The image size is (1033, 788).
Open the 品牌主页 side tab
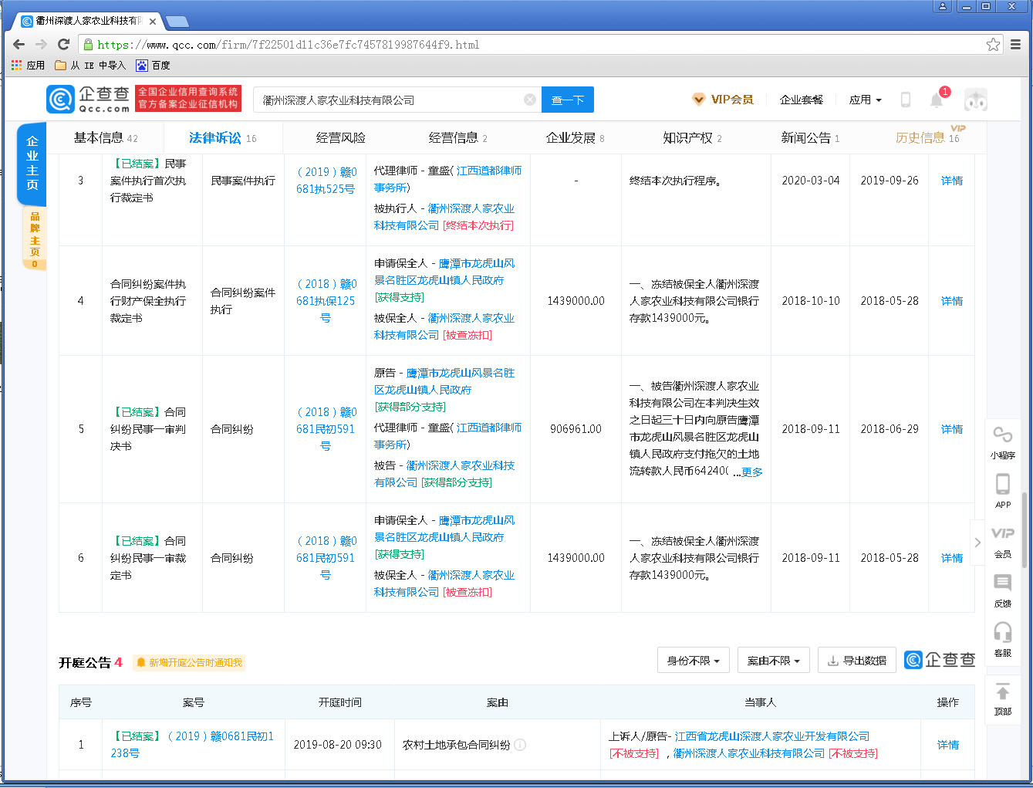click(x=34, y=239)
